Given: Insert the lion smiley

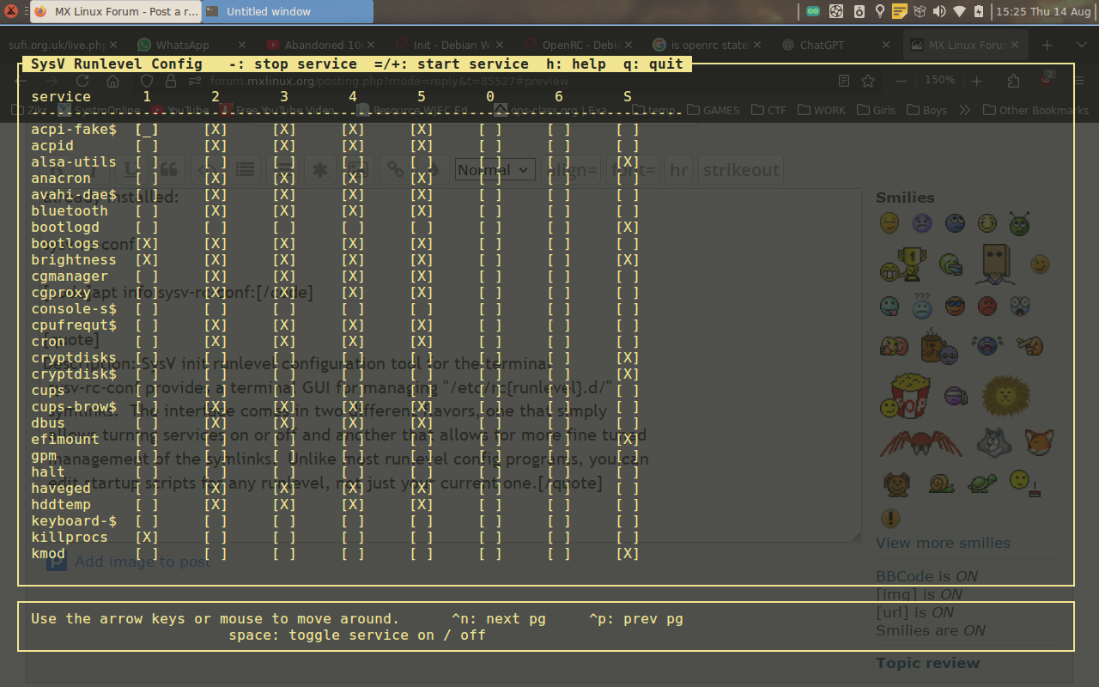Looking at the screenshot, I should click(1006, 395).
